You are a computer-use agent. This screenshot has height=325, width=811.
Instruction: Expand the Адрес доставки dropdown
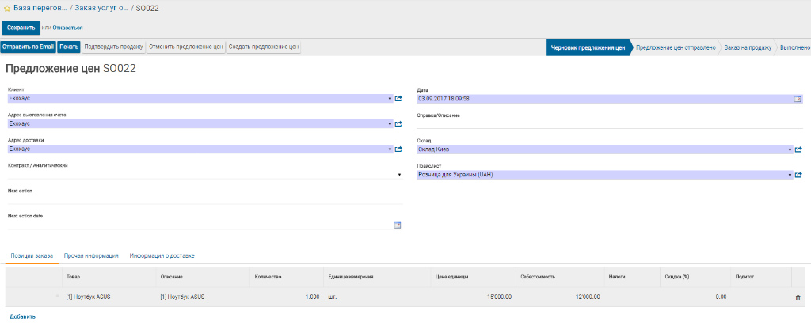tap(389, 149)
